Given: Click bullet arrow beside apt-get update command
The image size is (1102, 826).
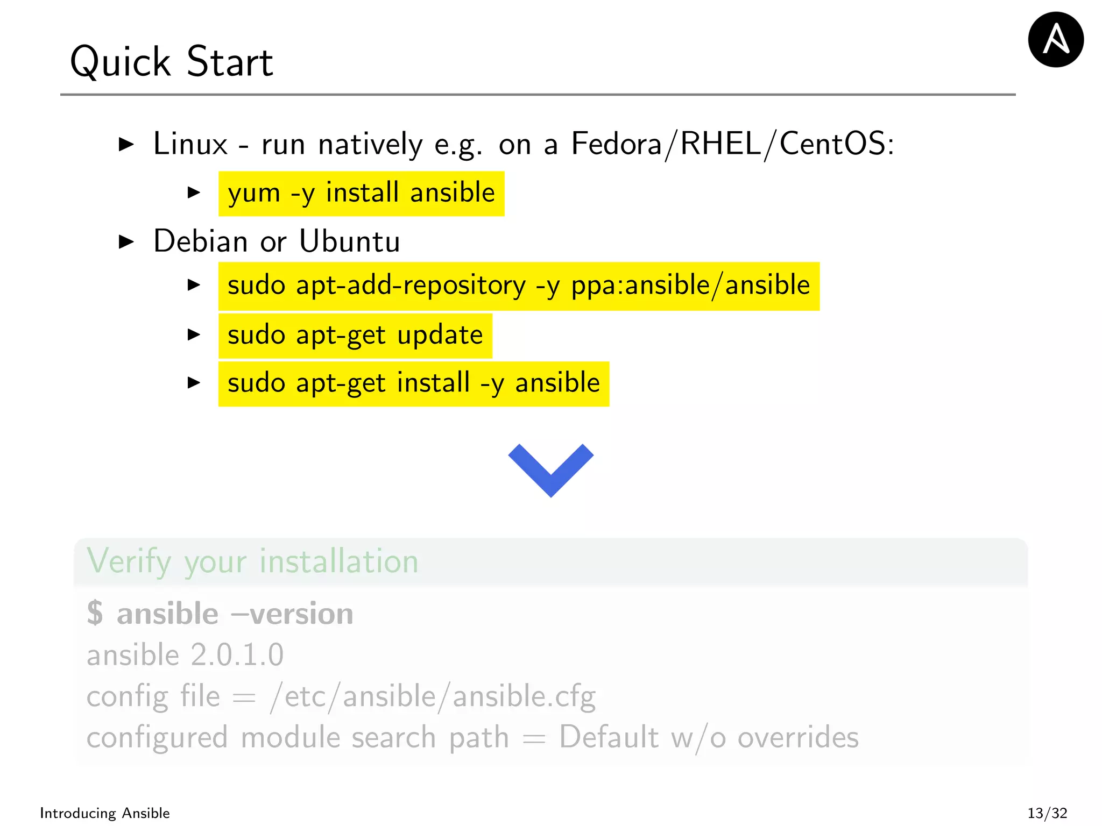Looking at the screenshot, I should coord(194,334).
